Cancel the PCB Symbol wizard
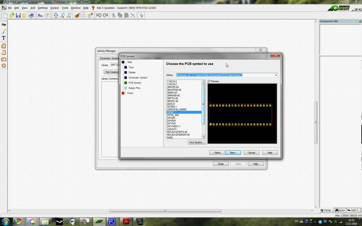The image size is (362, 226). point(251,153)
